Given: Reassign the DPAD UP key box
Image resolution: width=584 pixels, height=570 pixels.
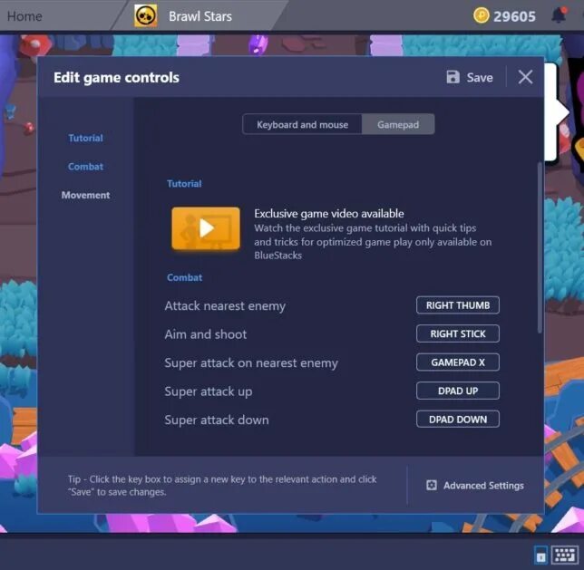Looking at the screenshot, I should (x=458, y=391).
